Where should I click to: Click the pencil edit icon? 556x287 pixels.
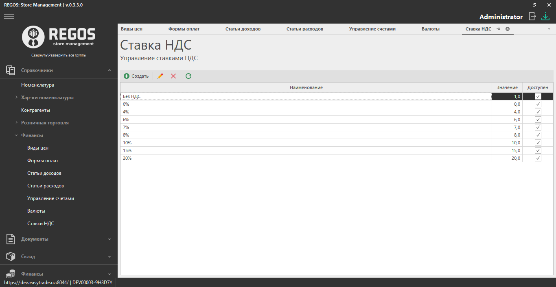pos(160,76)
